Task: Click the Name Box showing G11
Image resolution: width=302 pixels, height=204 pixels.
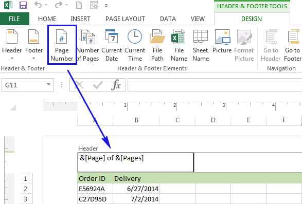Action: coord(24,85)
